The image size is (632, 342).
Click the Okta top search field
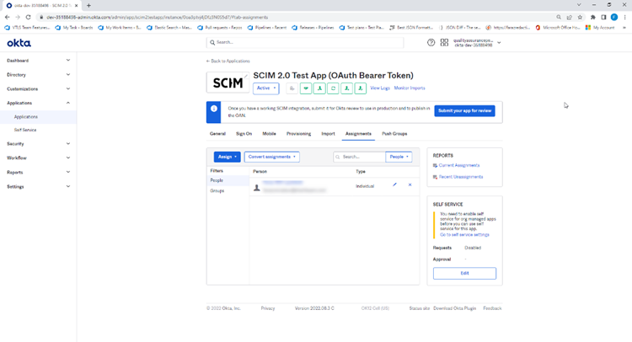(x=305, y=42)
